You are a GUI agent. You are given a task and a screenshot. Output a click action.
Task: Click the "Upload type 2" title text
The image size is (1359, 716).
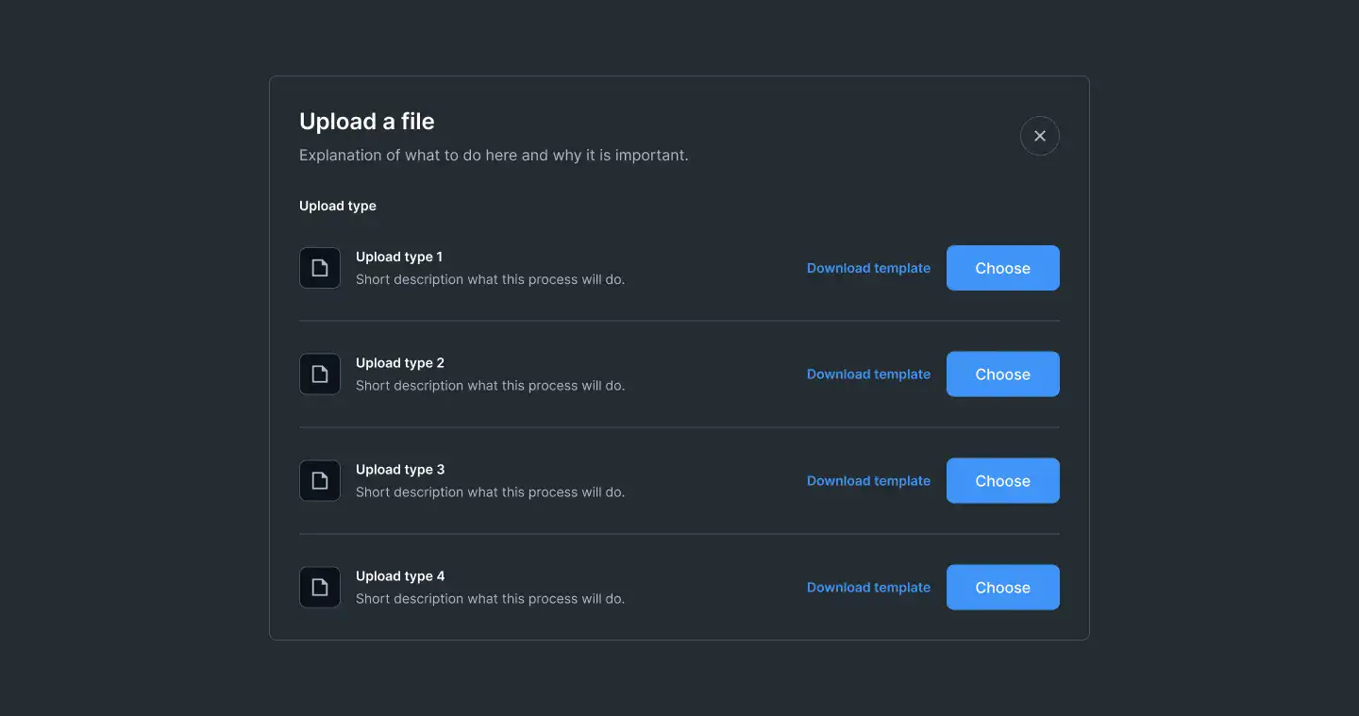click(400, 363)
